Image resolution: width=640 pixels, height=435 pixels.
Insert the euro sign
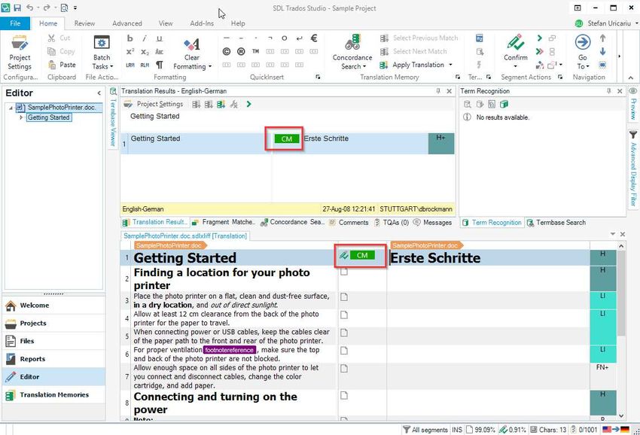[314, 38]
